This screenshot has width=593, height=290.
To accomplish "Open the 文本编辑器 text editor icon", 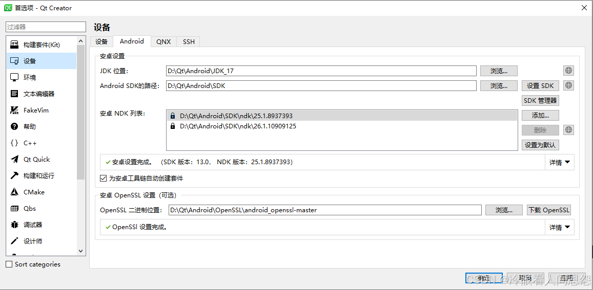I will click(x=14, y=94).
